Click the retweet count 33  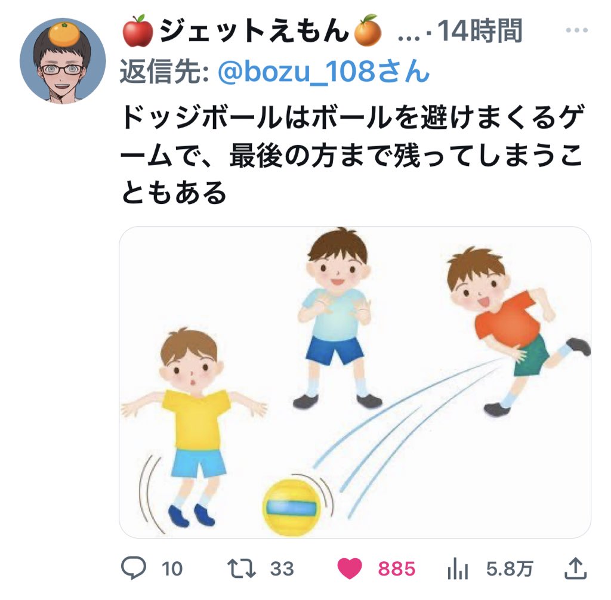(282, 569)
